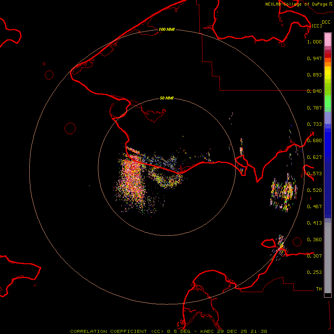Select the 0.893 color scale value
Viewport: 334px width, 334px height.
[314, 75]
